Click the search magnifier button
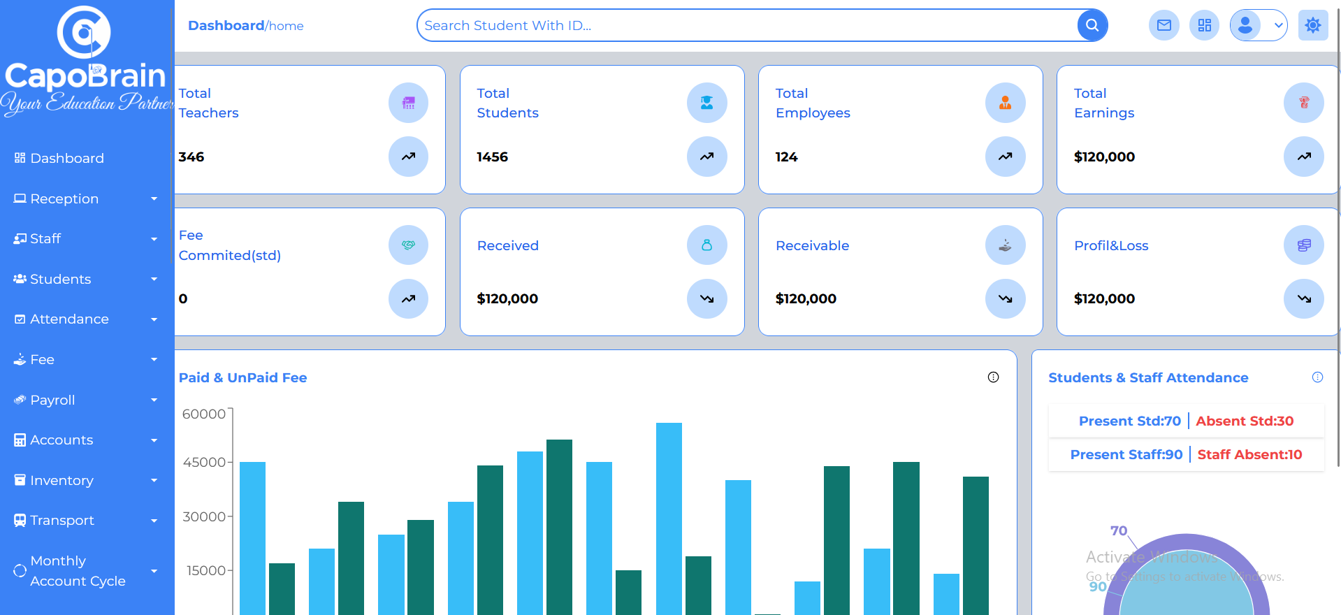1341x615 pixels. pos(1092,25)
